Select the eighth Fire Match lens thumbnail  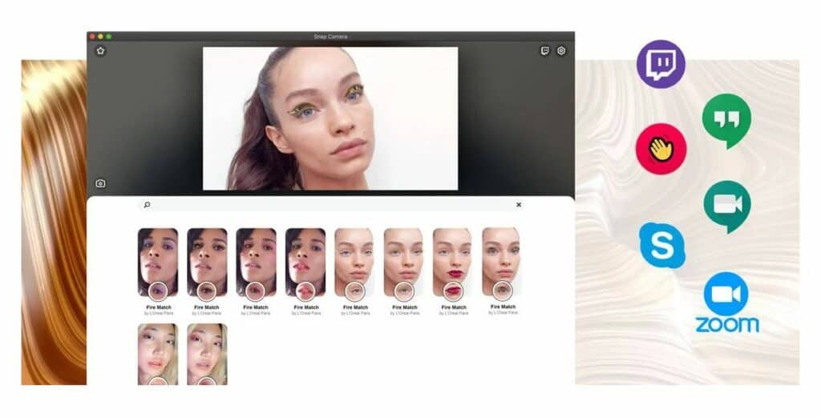tap(502, 263)
